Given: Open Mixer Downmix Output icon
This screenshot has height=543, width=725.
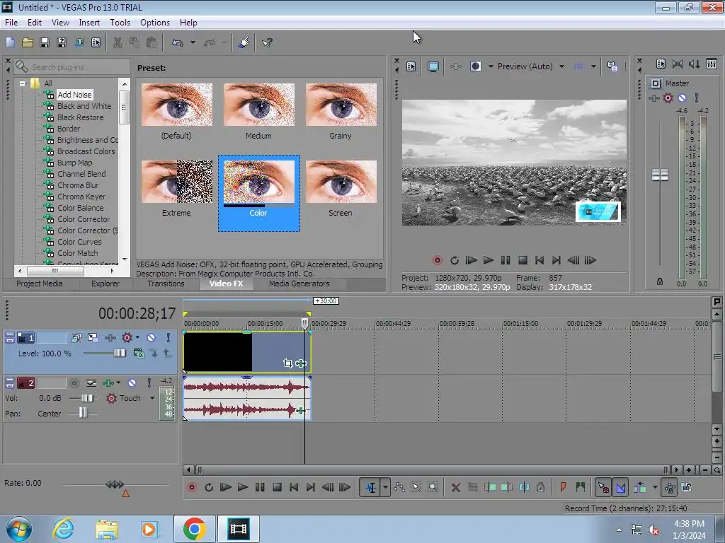Looking at the screenshot, I should tap(678, 64).
